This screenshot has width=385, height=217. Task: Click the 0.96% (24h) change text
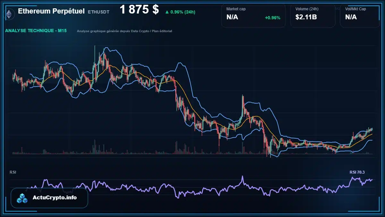point(183,12)
